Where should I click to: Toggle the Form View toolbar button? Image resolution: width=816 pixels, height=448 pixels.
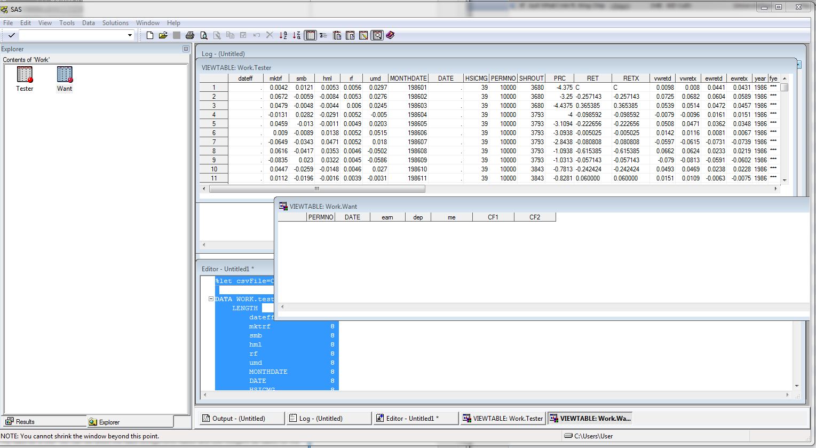tap(323, 35)
